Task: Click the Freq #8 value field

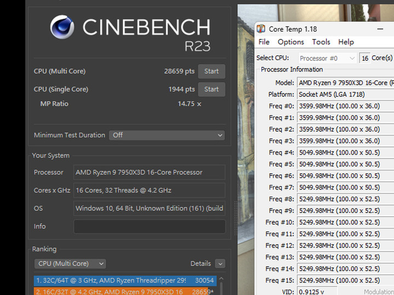Action: 346,199
